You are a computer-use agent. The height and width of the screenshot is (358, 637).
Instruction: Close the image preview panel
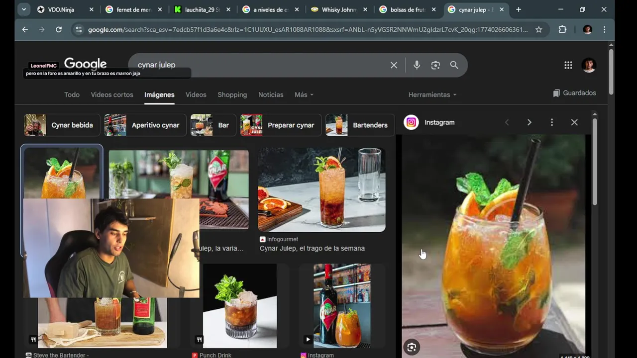(574, 122)
